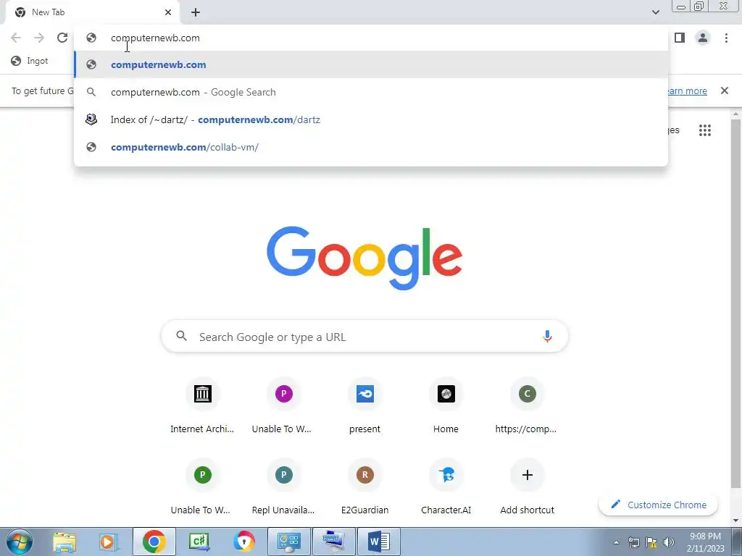Open the Word taskbar icon
Image resolution: width=742 pixels, height=556 pixels.
(379, 542)
